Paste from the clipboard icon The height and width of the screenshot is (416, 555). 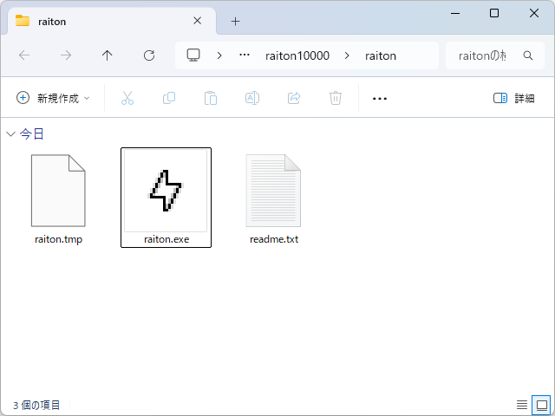click(211, 98)
